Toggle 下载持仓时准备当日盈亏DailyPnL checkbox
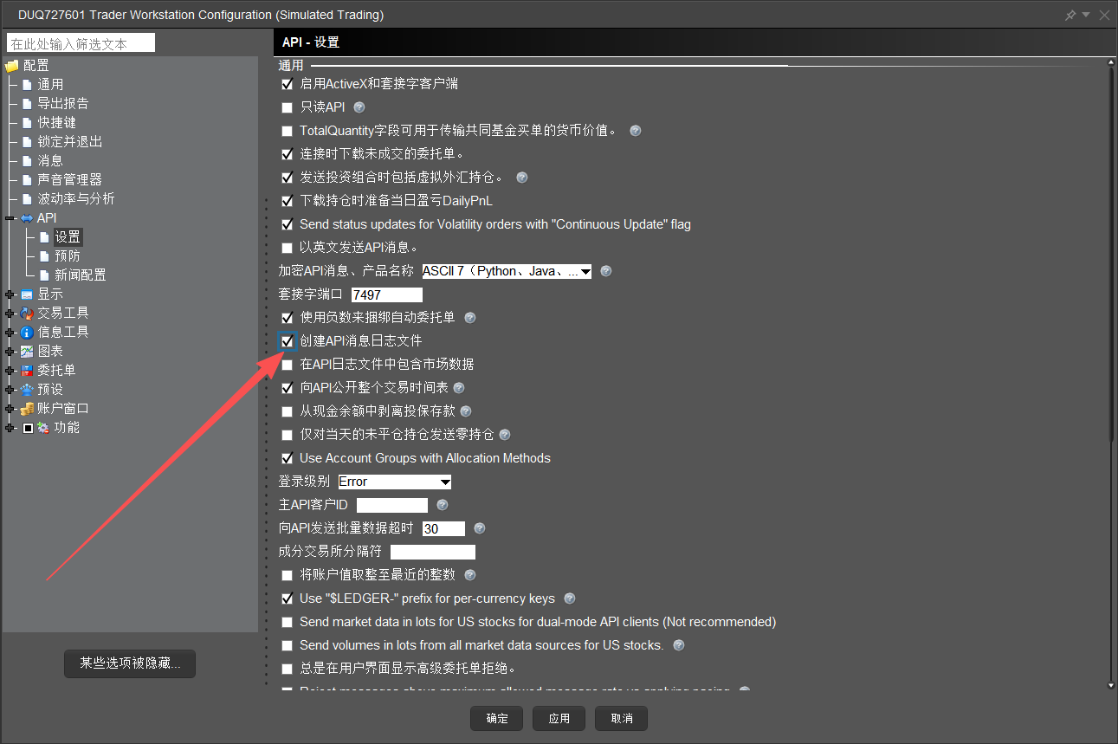This screenshot has width=1118, height=744. (x=288, y=202)
